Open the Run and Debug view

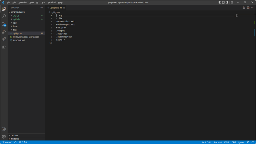pos(4,32)
